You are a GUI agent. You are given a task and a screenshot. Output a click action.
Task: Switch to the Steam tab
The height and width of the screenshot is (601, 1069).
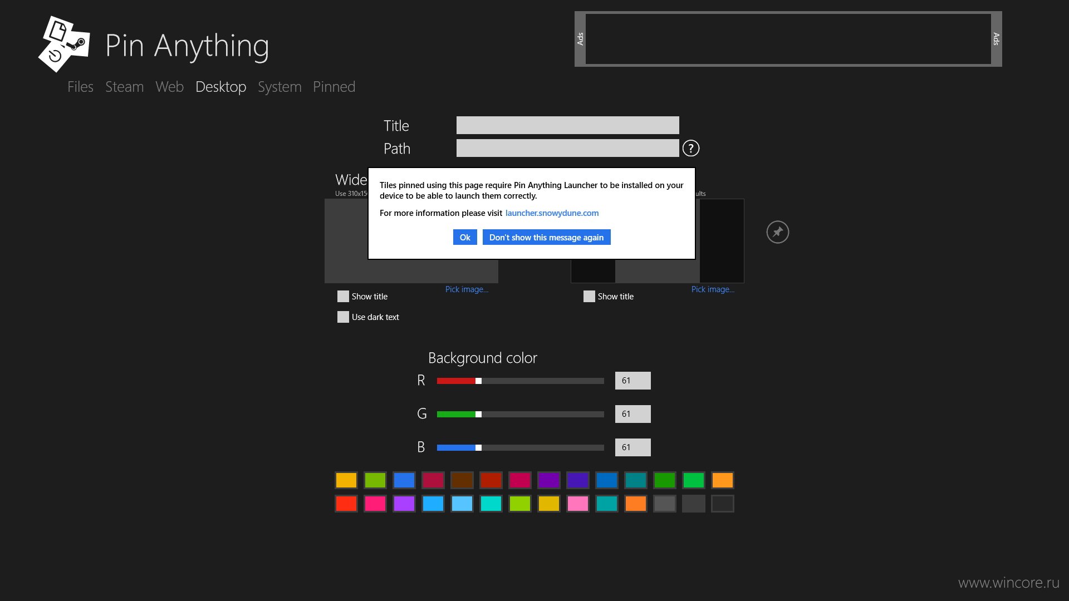(124, 87)
